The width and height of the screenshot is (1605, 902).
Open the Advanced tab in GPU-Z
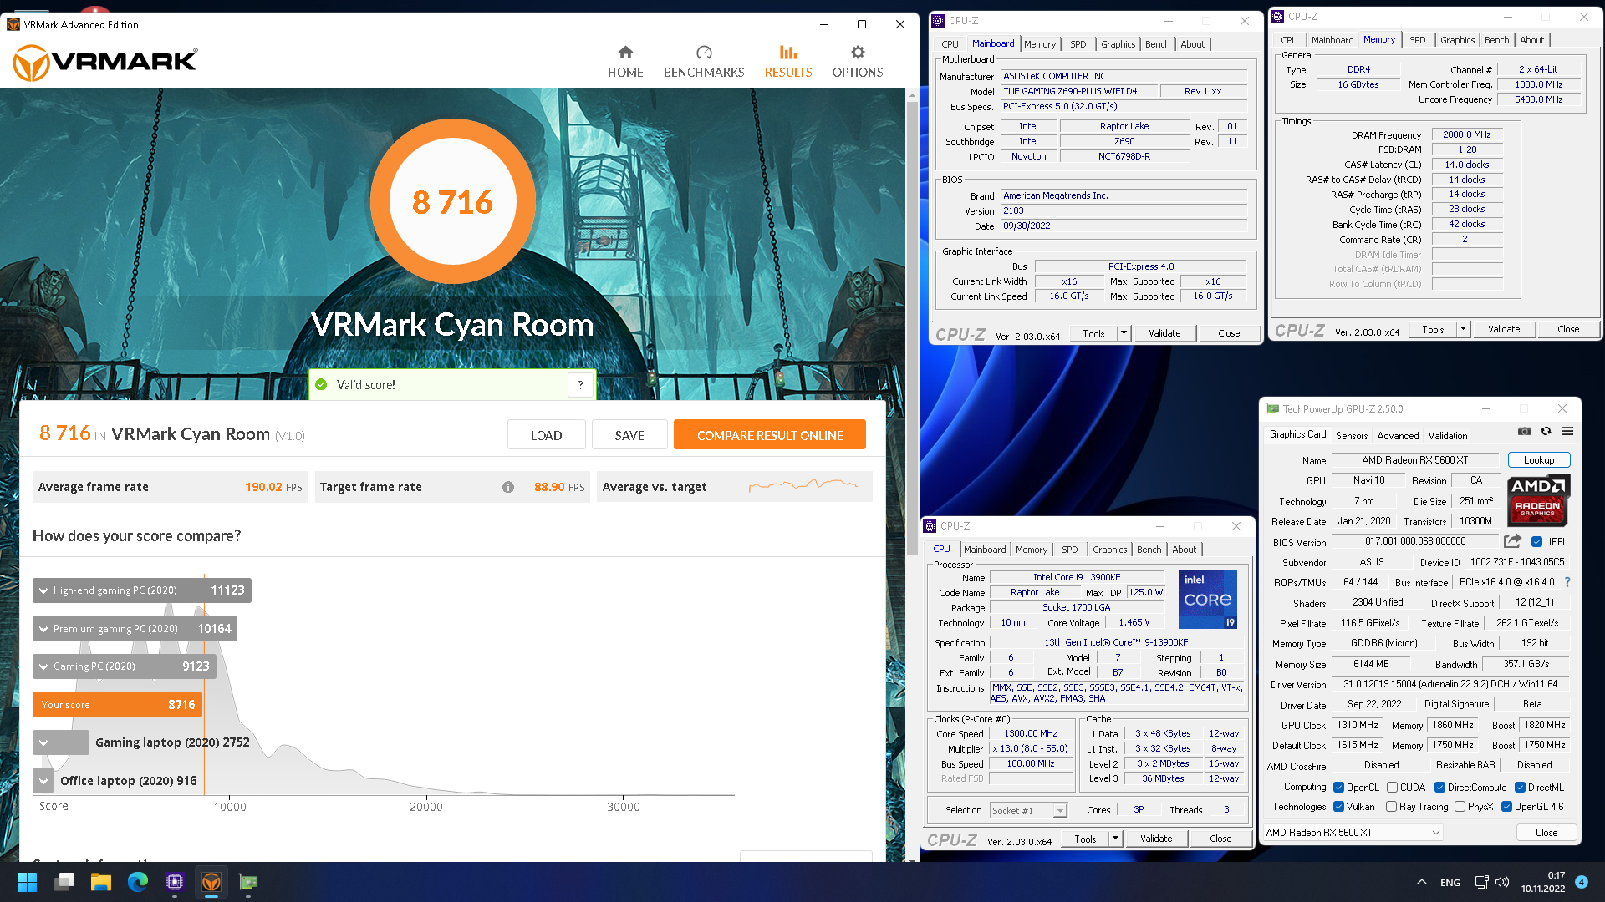pyautogui.click(x=1398, y=435)
